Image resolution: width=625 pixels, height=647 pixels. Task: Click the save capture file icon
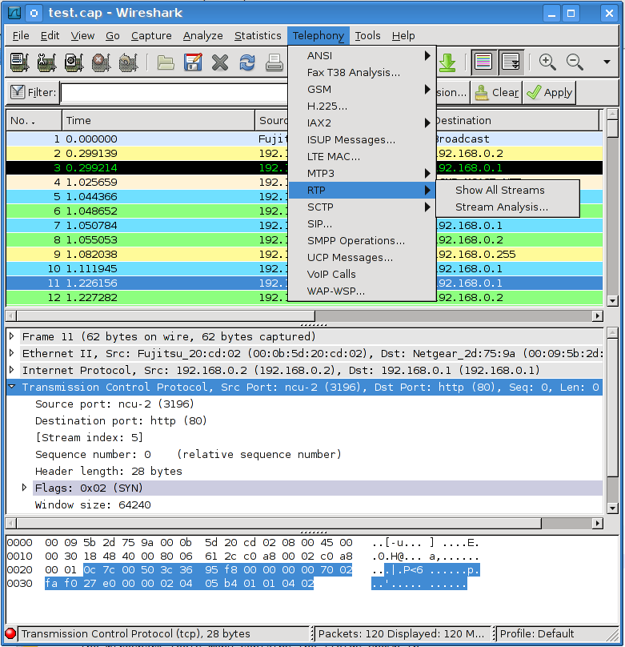[193, 62]
